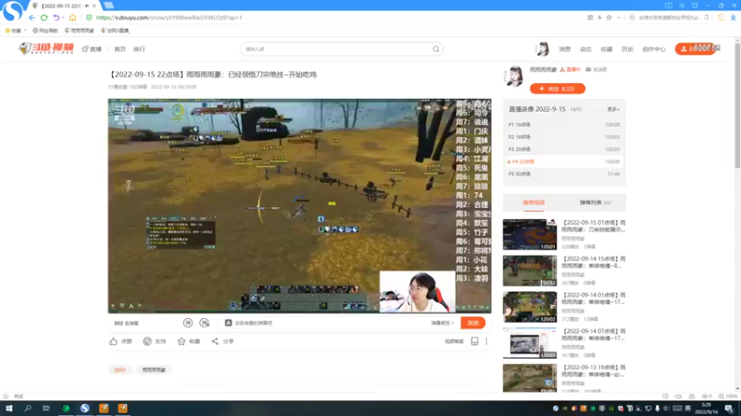The width and height of the screenshot is (741, 416).
Task: Expand the favorites (收藏) bookmarks dropdown
Action: coord(25,31)
